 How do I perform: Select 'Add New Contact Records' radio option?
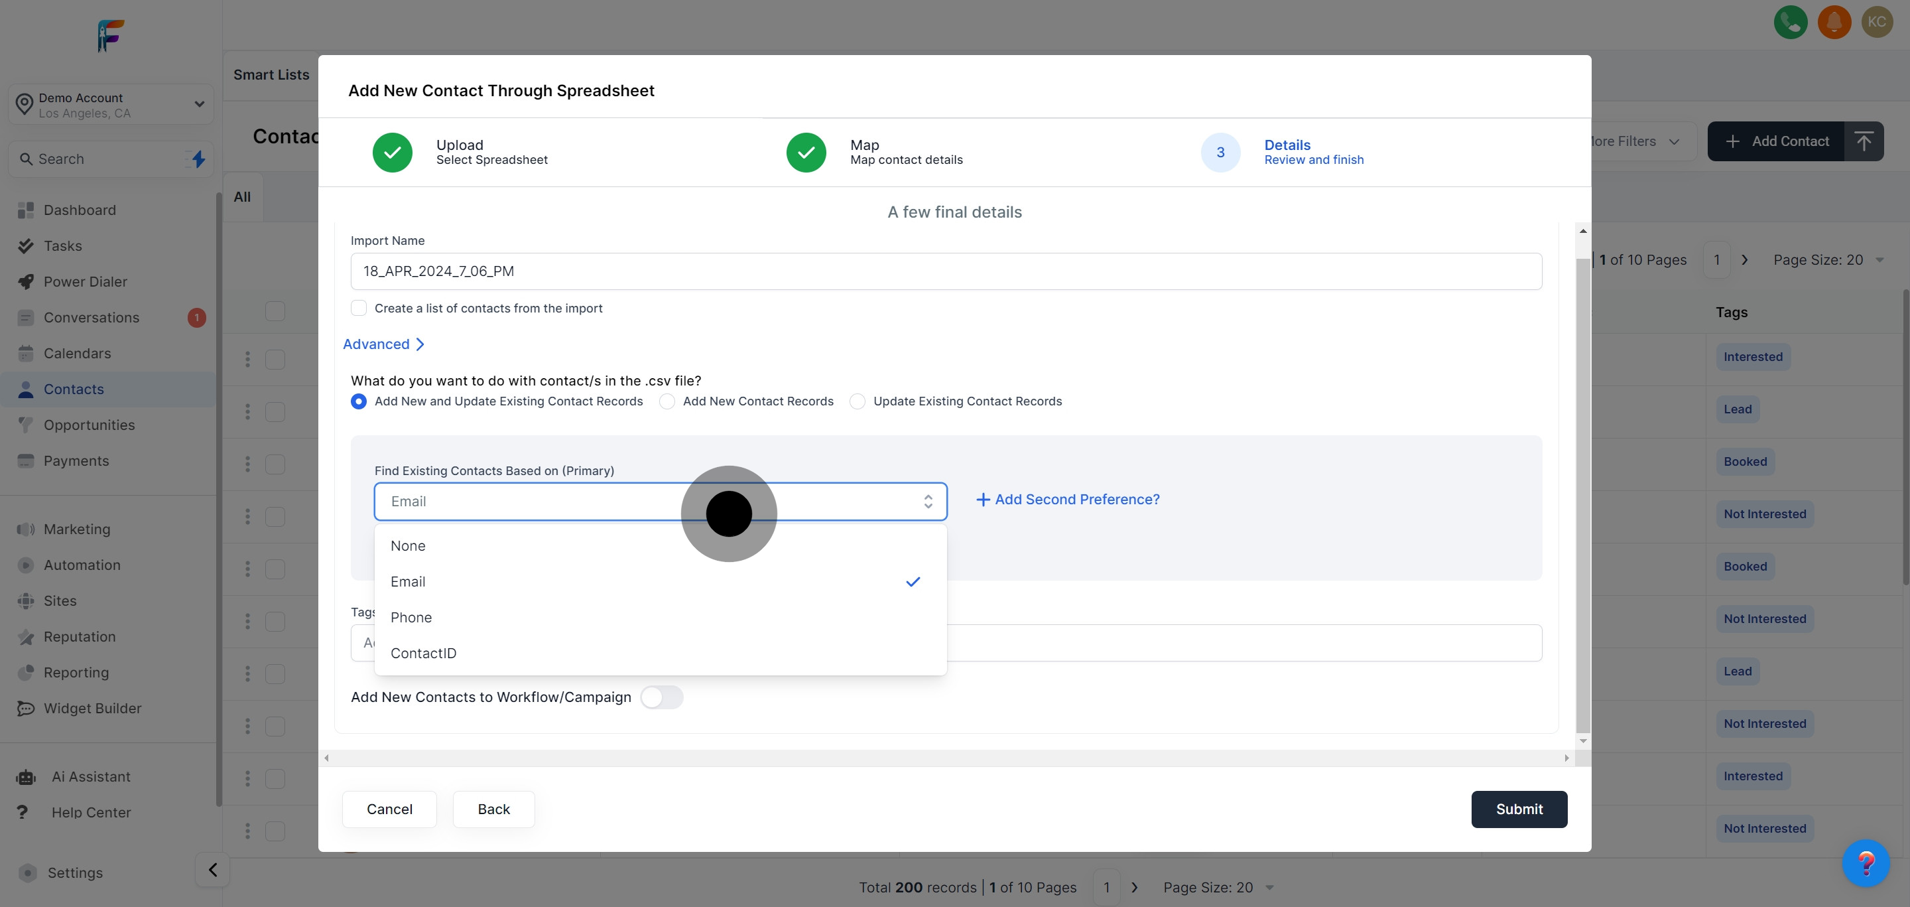(667, 401)
